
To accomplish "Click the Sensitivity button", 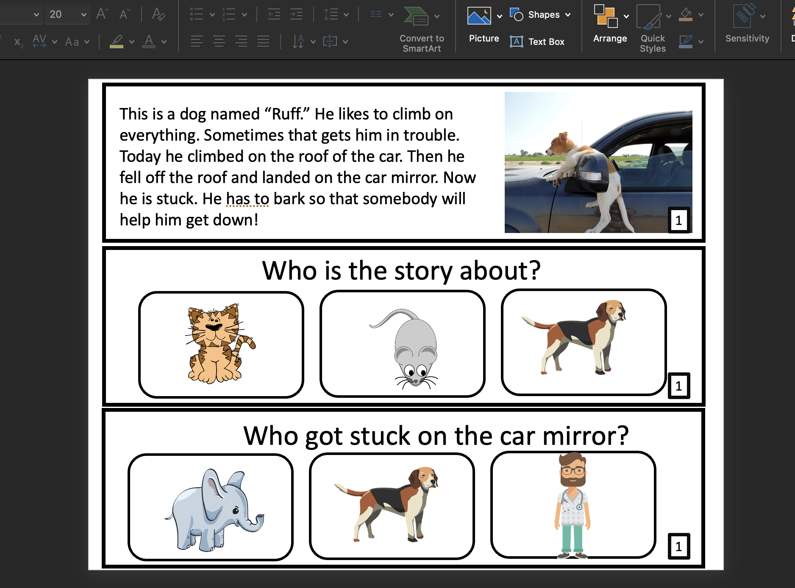I will tap(747, 25).
